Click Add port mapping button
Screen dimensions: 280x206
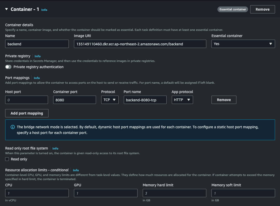[27, 113]
